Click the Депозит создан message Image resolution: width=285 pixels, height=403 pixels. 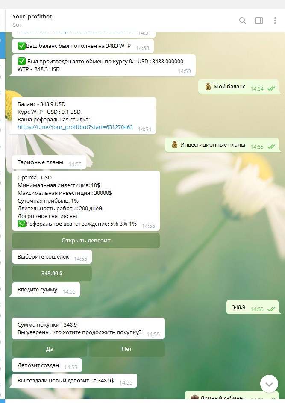point(47,365)
